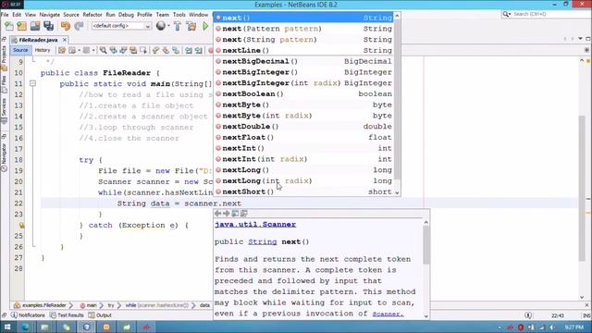Click the forward arrow in javadoc popup
The image size is (592, 333).
pos(226,214)
